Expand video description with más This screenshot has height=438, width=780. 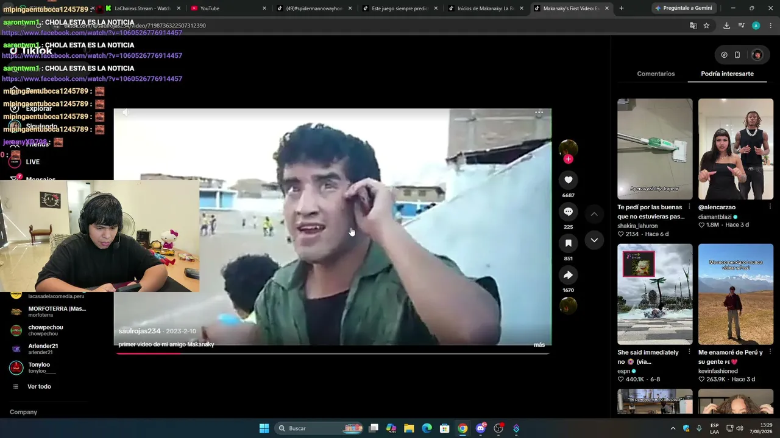pyautogui.click(x=539, y=345)
